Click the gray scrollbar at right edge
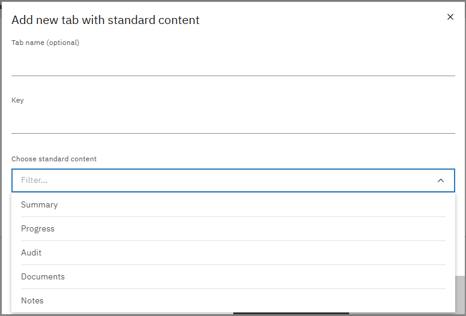The width and height of the screenshot is (466, 316). click(x=459, y=294)
